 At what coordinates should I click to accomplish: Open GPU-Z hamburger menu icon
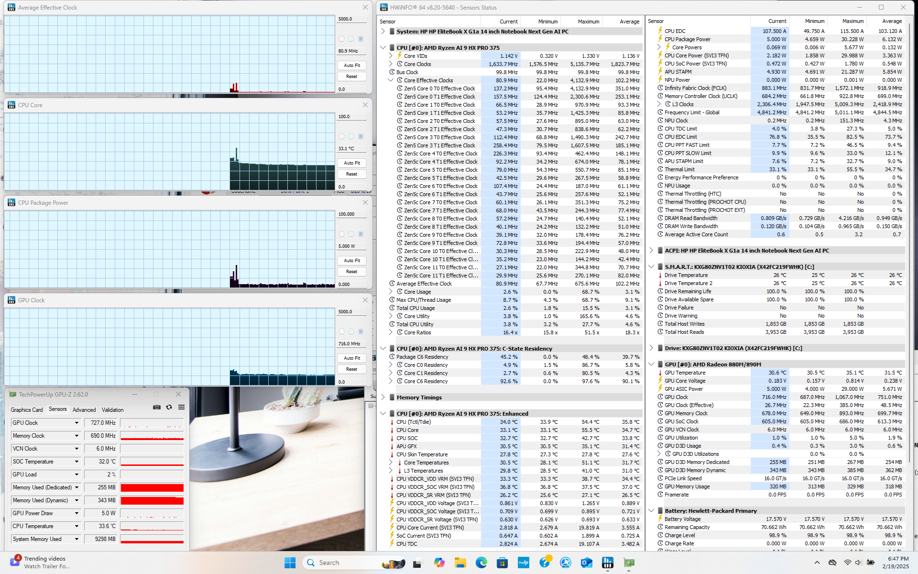click(x=181, y=407)
